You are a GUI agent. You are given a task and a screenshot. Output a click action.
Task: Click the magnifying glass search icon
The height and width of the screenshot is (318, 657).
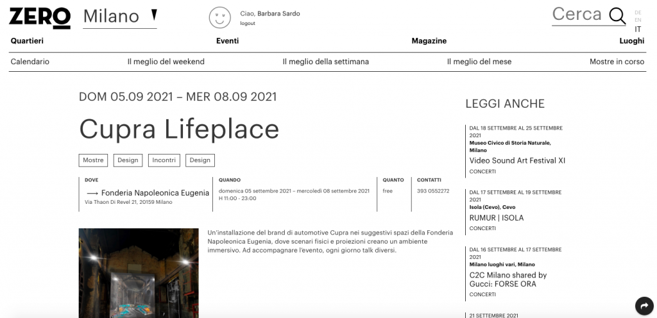click(x=617, y=16)
